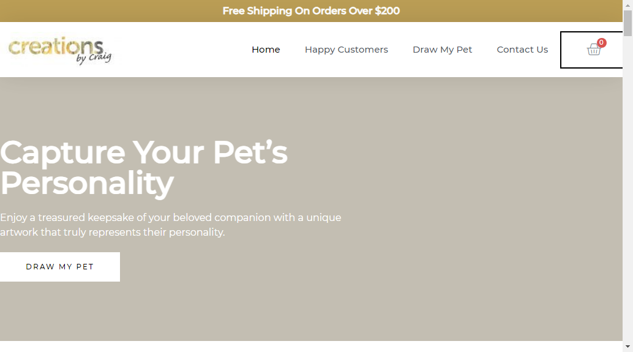Click the Free Shipping banner text
The image size is (633, 352).
311,11
